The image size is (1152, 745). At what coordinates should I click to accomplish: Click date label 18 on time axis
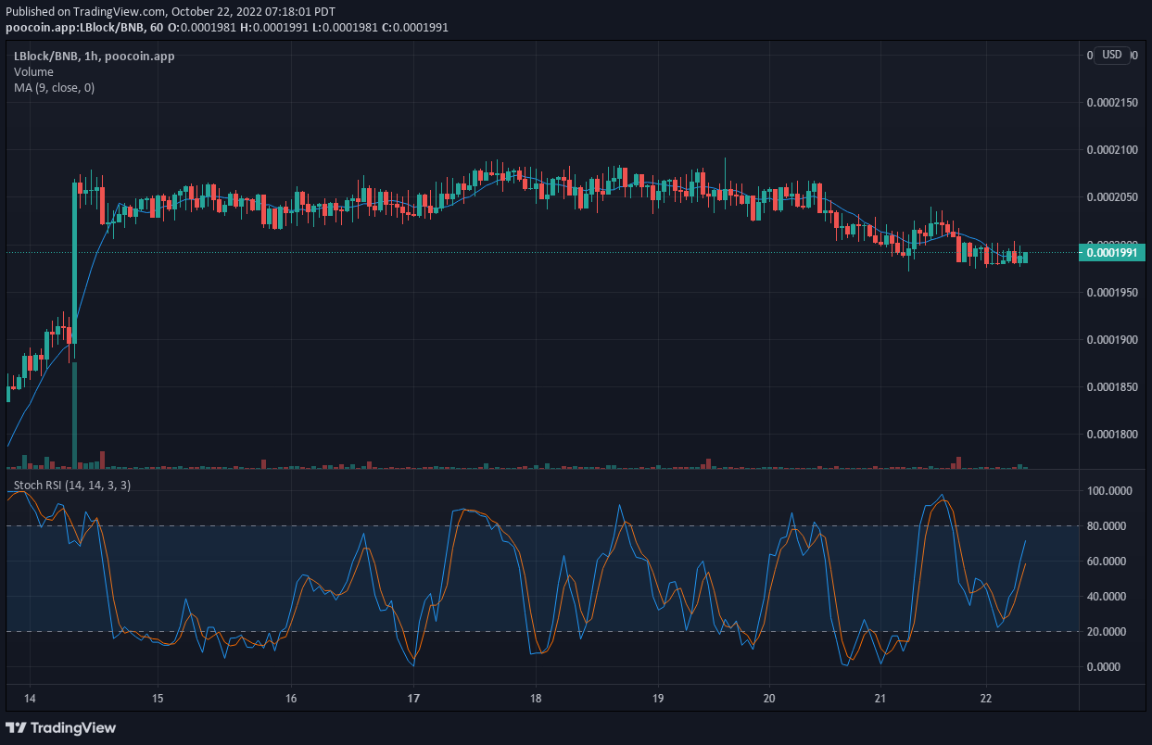click(536, 699)
